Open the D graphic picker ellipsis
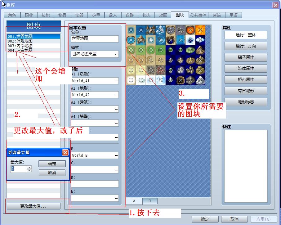281x225 pixels. (116, 184)
